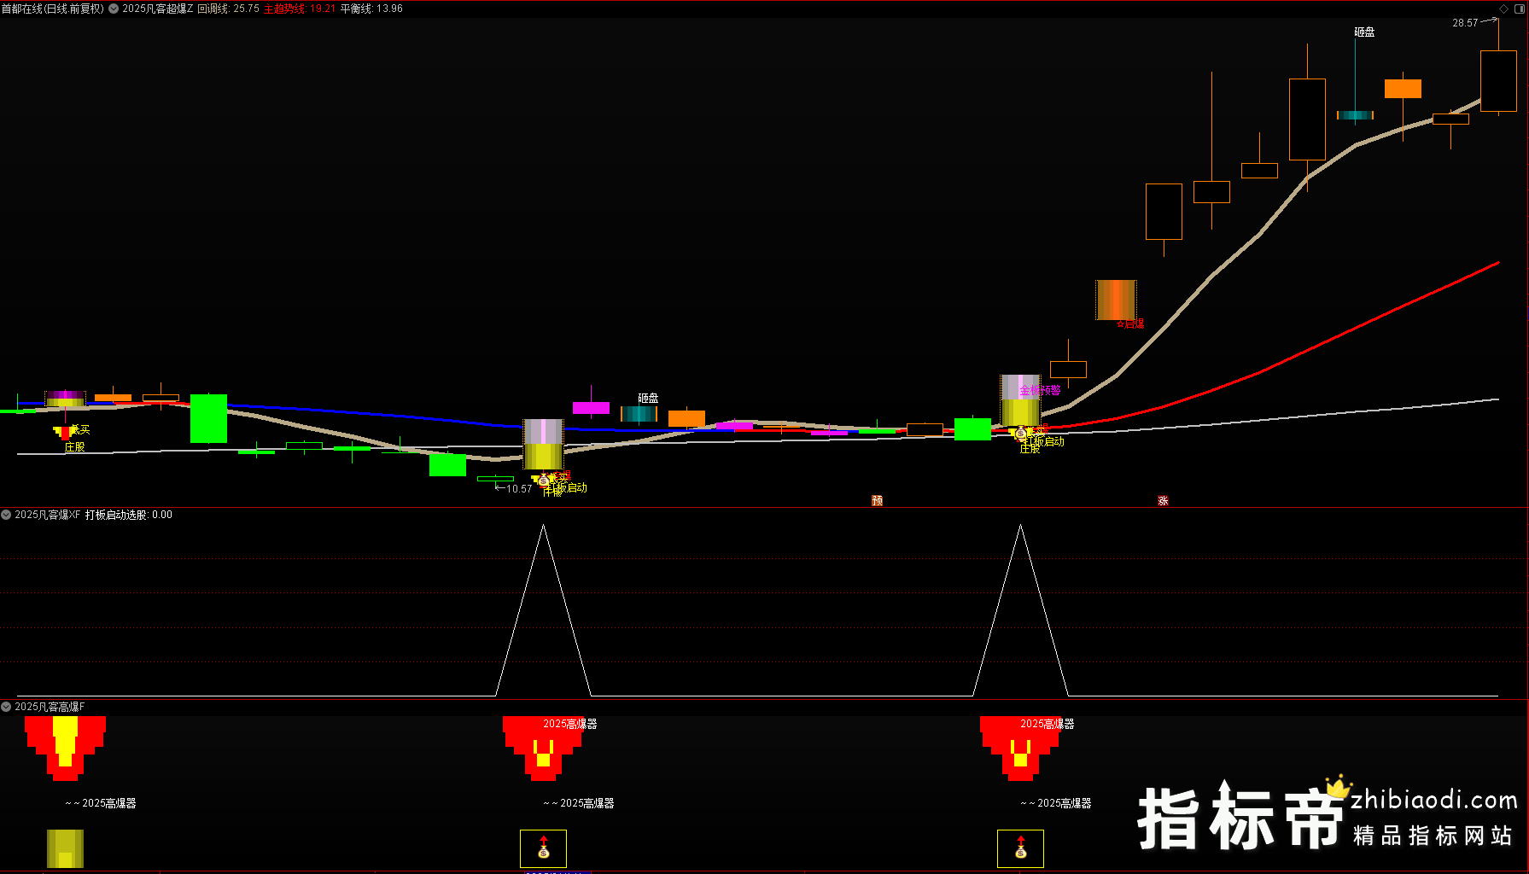The width and height of the screenshot is (1529, 874).
Task: Click the 砸盘 label near the top right candle
Action: tap(1364, 32)
